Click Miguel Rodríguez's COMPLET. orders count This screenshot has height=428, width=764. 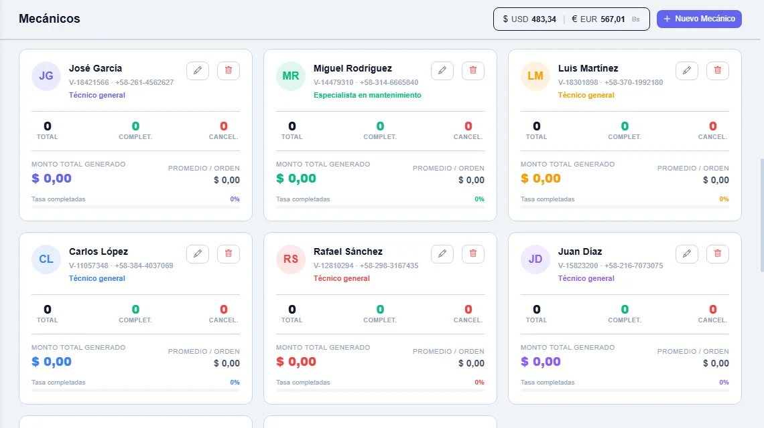[x=380, y=126]
